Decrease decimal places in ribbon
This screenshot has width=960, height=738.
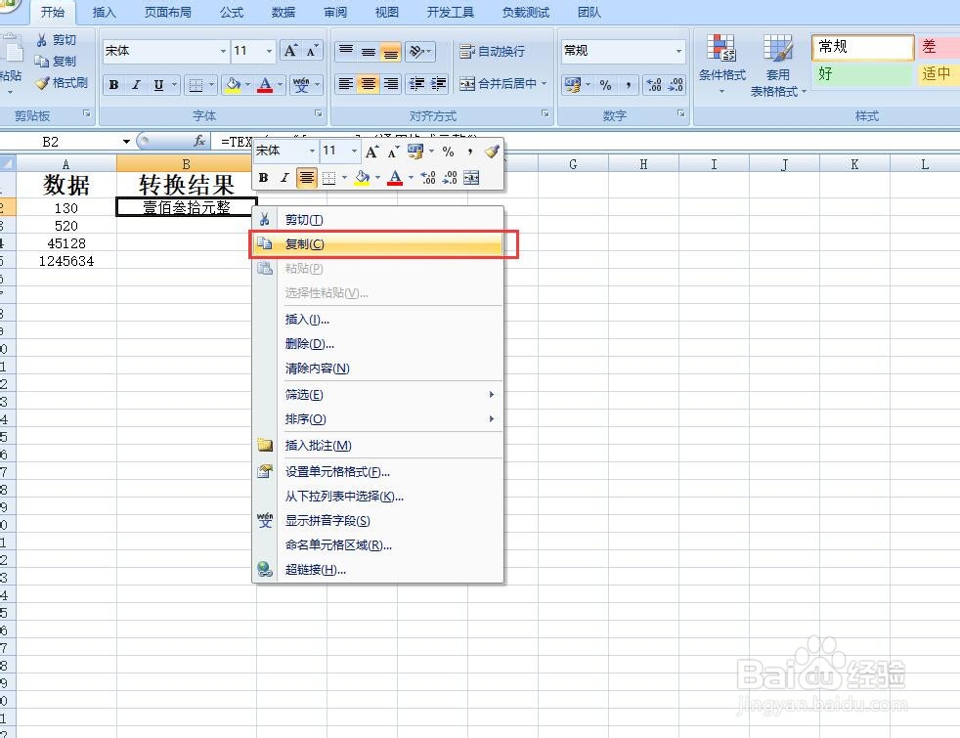click(x=676, y=85)
